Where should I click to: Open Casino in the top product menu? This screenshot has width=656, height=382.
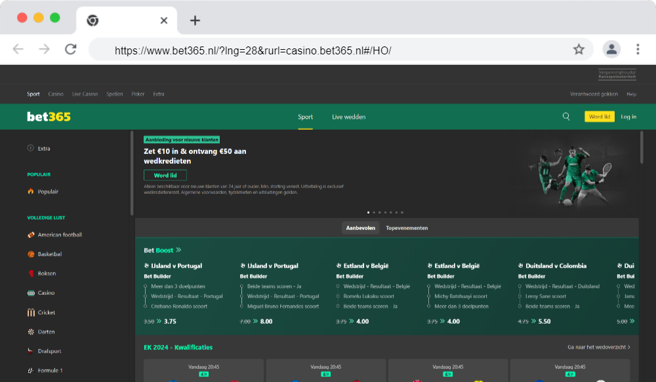(56, 94)
